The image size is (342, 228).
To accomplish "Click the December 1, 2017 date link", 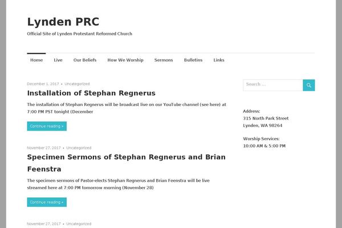I will (43, 84).
